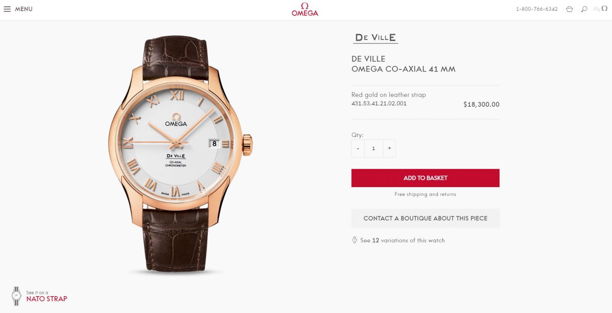The width and height of the screenshot is (612, 313).
Task: Open the shopping basket icon
Action: (570, 9)
